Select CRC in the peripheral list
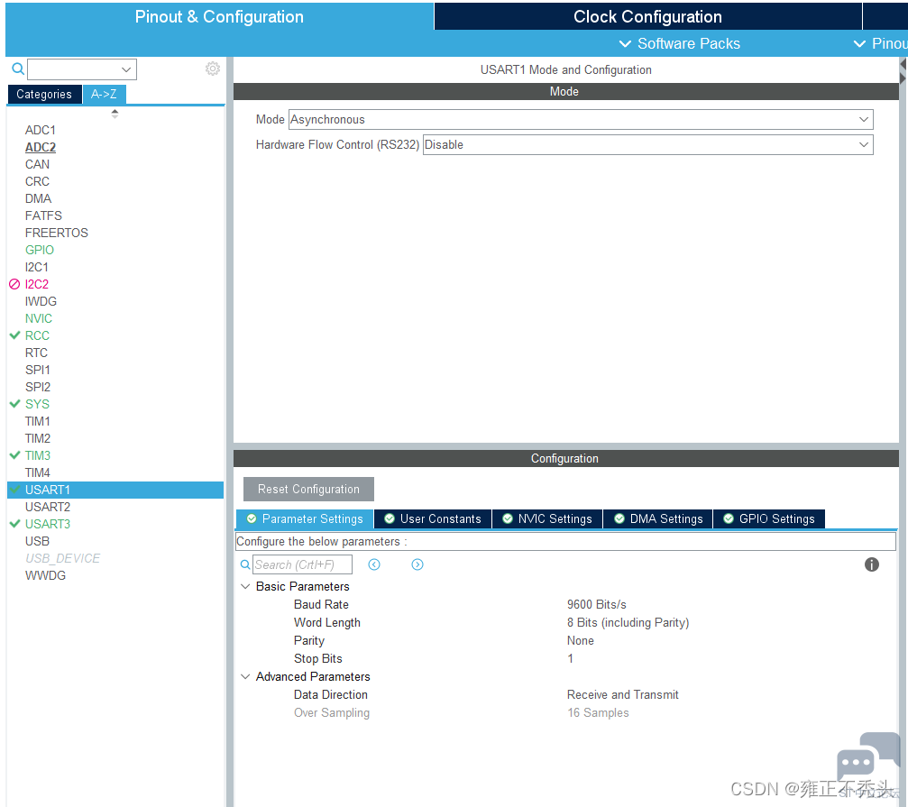Image resolution: width=908 pixels, height=807 pixels. coord(37,181)
